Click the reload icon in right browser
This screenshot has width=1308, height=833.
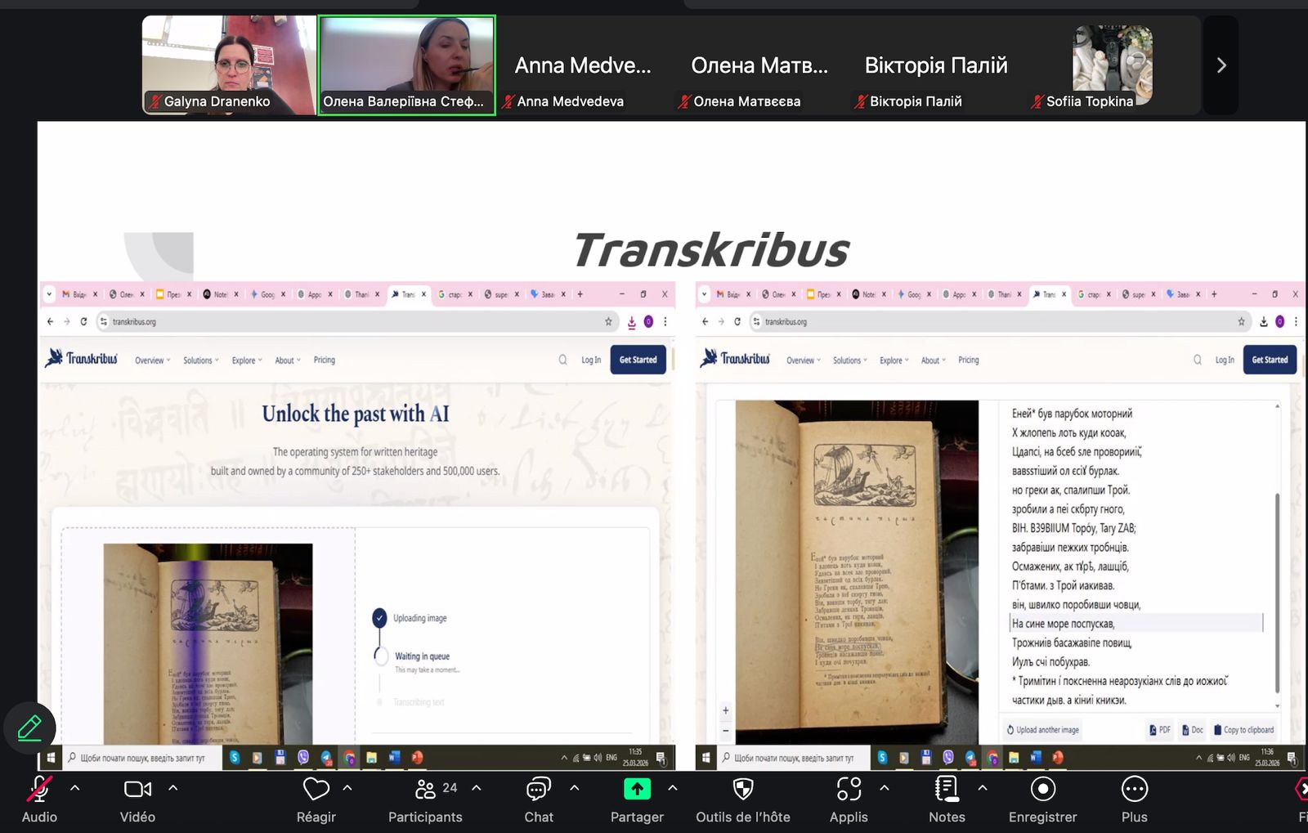(x=737, y=322)
